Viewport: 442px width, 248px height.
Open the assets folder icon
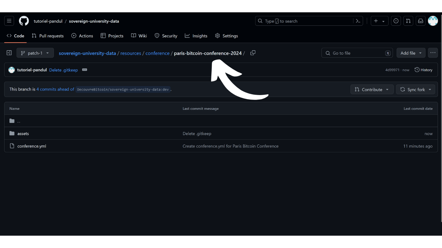click(12, 133)
